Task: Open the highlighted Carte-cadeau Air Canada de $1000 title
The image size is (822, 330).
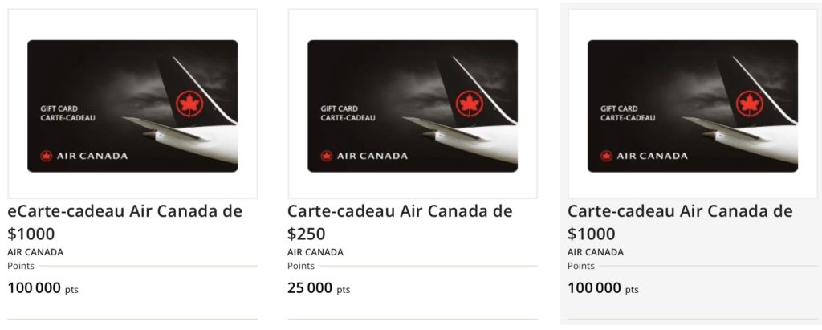Action: (679, 222)
